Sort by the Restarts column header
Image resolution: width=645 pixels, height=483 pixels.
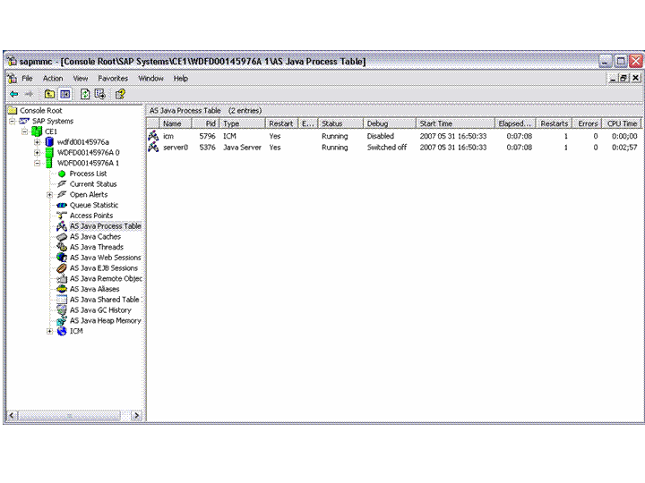pos(555,123)
